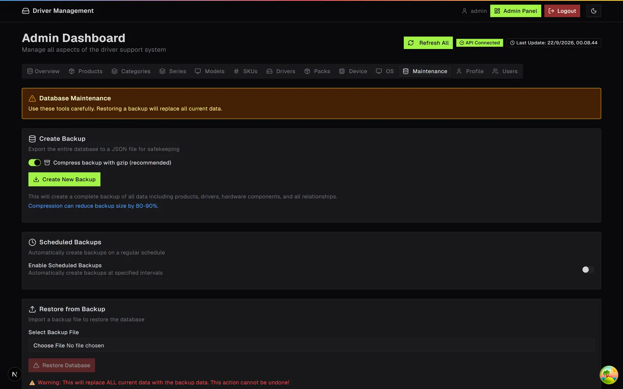Click the Logout button

(562, 11)
